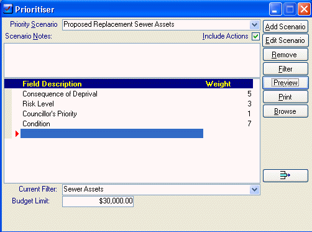312x232 pixels.
Task: Click the Prioritiser title bar app icon
Action: [x=8, y=9]
